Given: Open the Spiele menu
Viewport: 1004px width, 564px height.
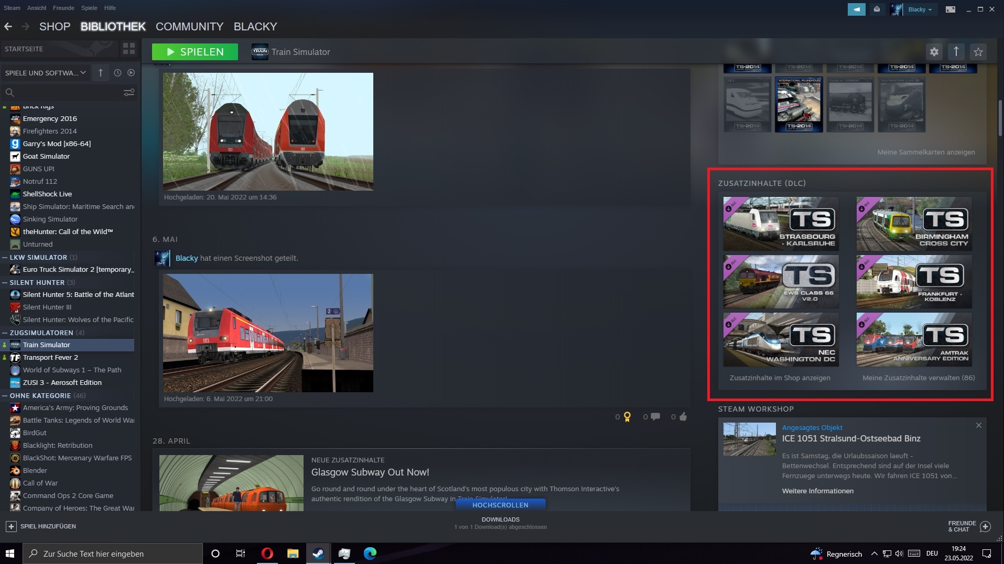Looking at the screenshot, I should click(x=89, y=8).
